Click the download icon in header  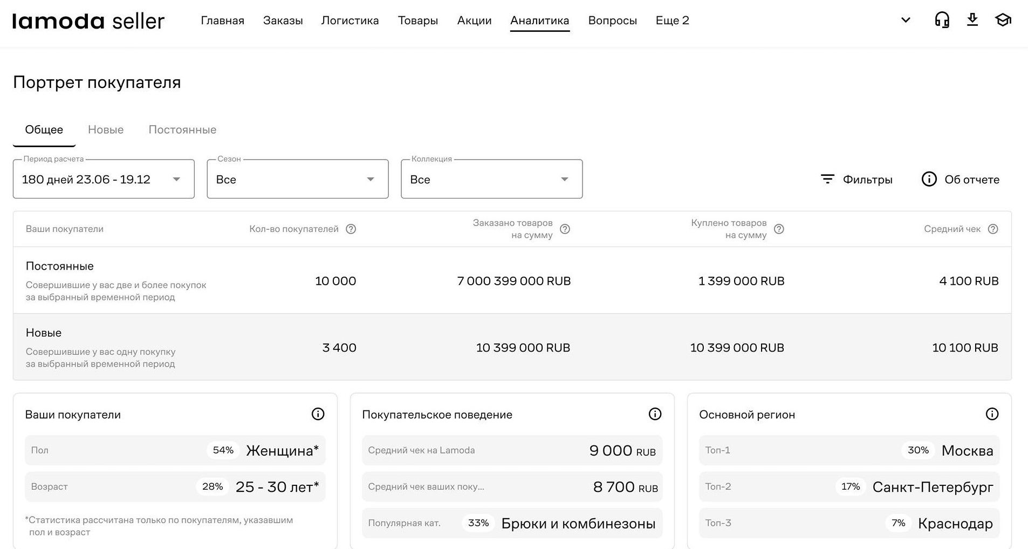click(x=972, y=20)
